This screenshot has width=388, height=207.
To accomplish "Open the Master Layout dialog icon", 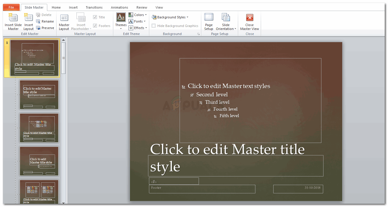I will click(64, 18).
